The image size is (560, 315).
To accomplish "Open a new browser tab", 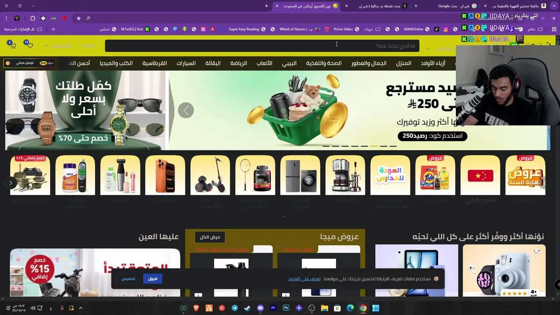I will (266, 6).
